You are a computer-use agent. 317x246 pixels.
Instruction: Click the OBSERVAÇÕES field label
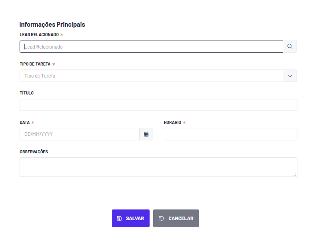34,152
